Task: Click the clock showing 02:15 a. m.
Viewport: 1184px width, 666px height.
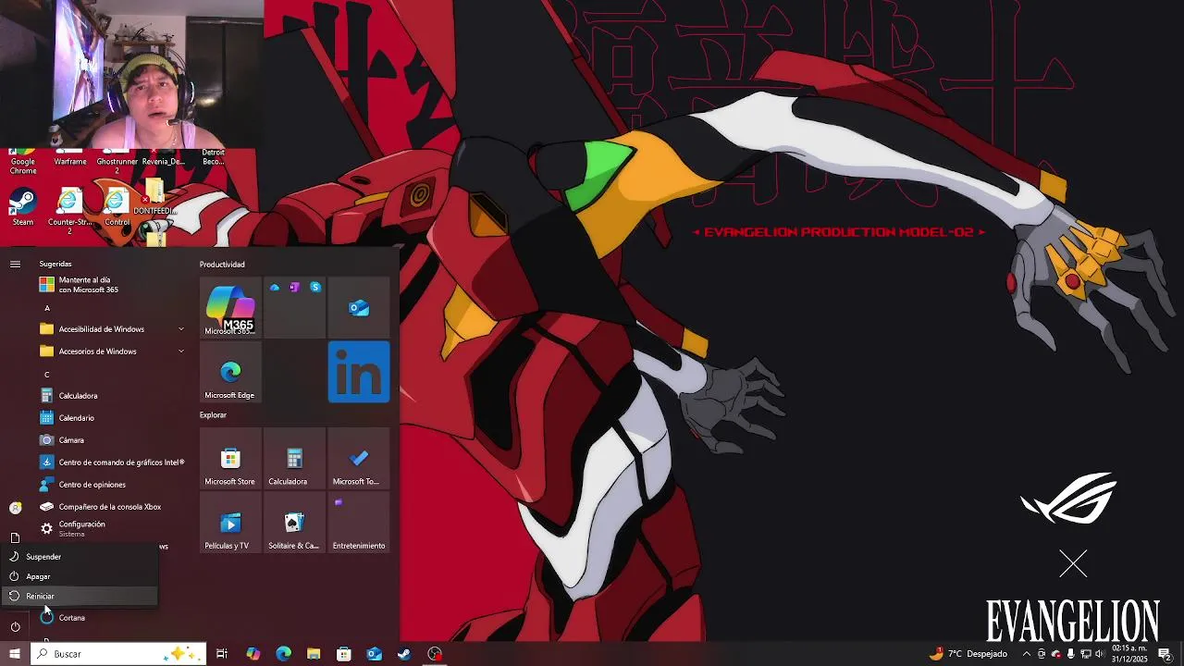Action: [1129, 654]
